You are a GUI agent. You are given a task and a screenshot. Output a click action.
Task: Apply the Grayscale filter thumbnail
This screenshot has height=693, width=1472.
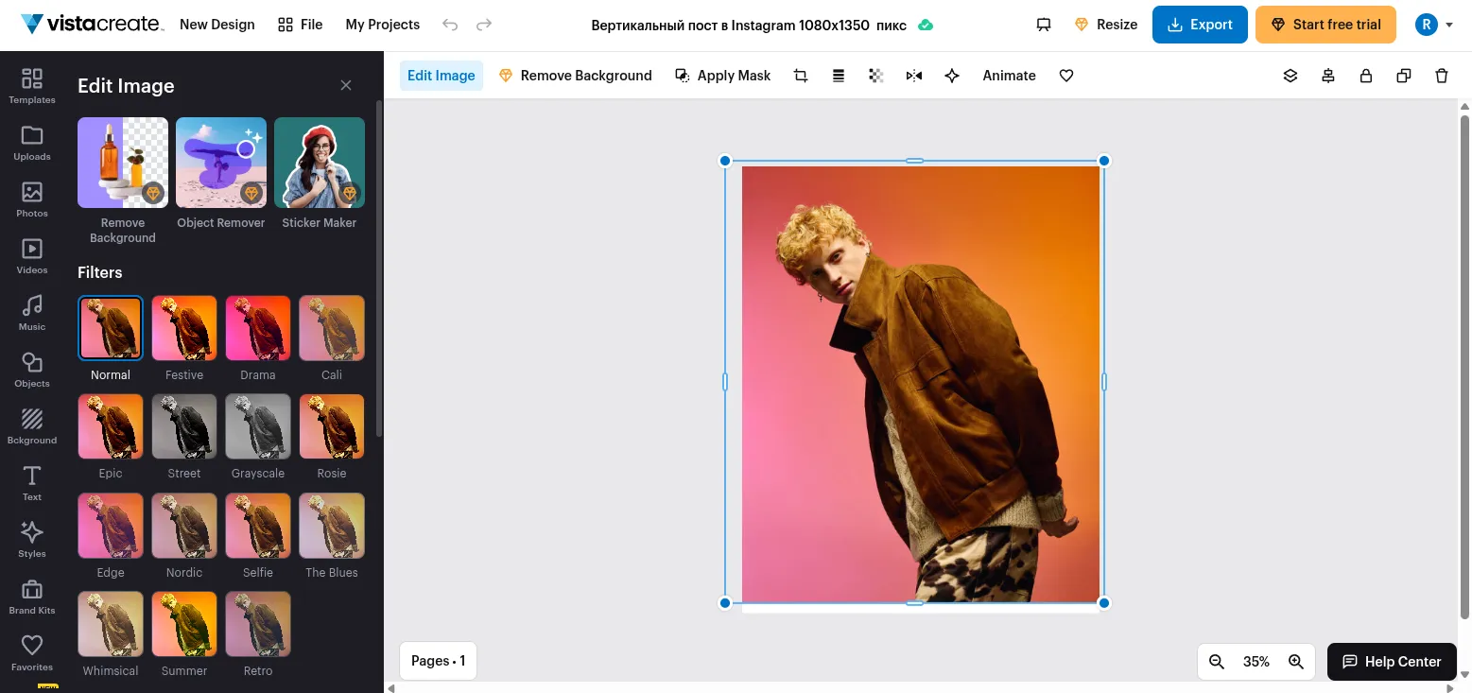coord(257,426)
